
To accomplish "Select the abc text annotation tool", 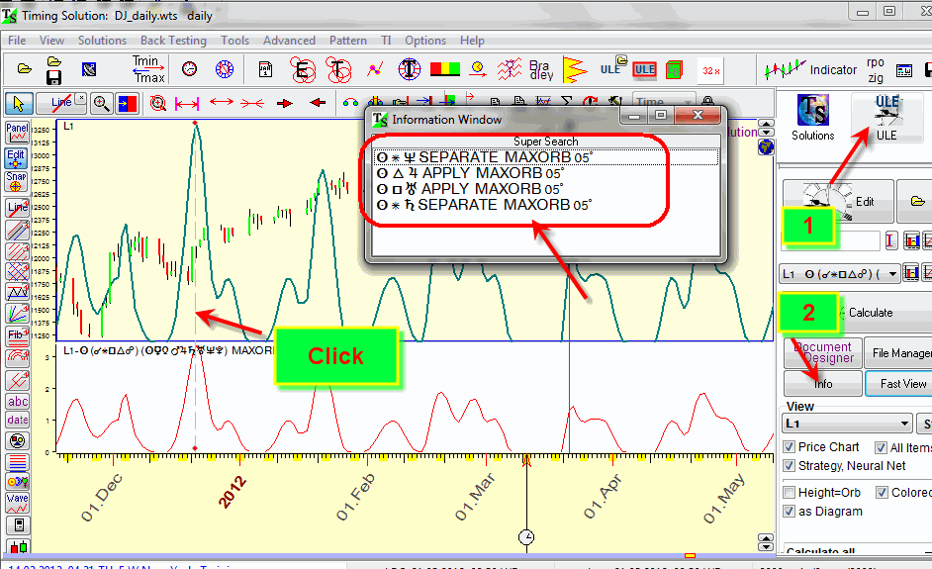I will coord(17,401).
